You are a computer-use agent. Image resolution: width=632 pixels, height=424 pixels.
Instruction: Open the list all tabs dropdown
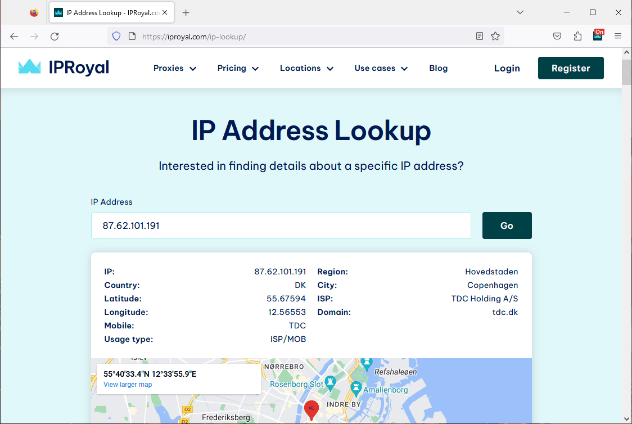520,12
